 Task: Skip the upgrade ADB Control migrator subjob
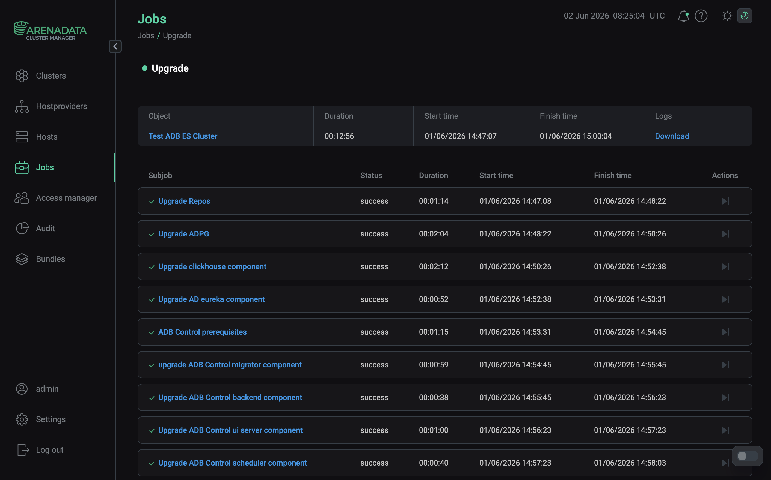click(x=726, y=364)
